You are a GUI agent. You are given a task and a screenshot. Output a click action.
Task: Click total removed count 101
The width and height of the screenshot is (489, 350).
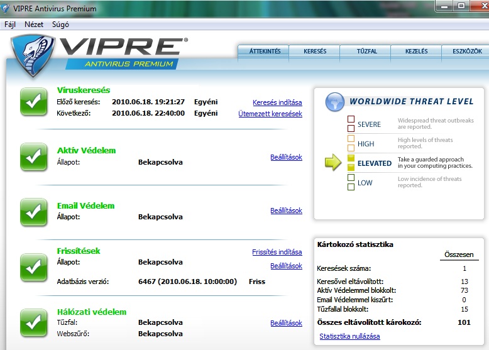point(464,322)
